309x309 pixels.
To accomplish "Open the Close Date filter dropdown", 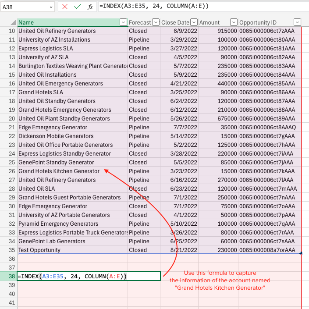I will pyautogui.click(x=194, y=22).
